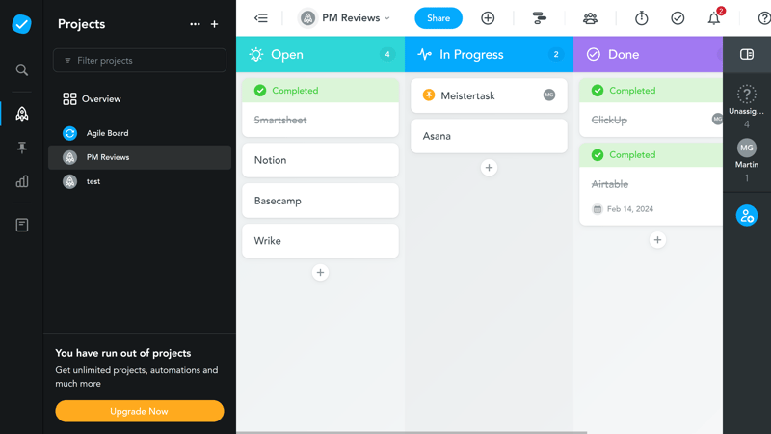Open the filter icon in the toolbar
Screen dimensions: 771x434
click(x=539, y=18)
